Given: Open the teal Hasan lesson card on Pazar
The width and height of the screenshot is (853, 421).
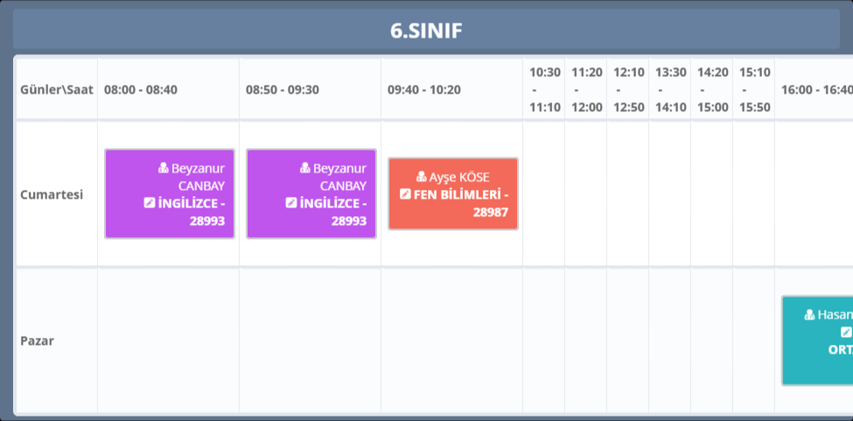Looking at the screenshot, I should pos(818,340).
